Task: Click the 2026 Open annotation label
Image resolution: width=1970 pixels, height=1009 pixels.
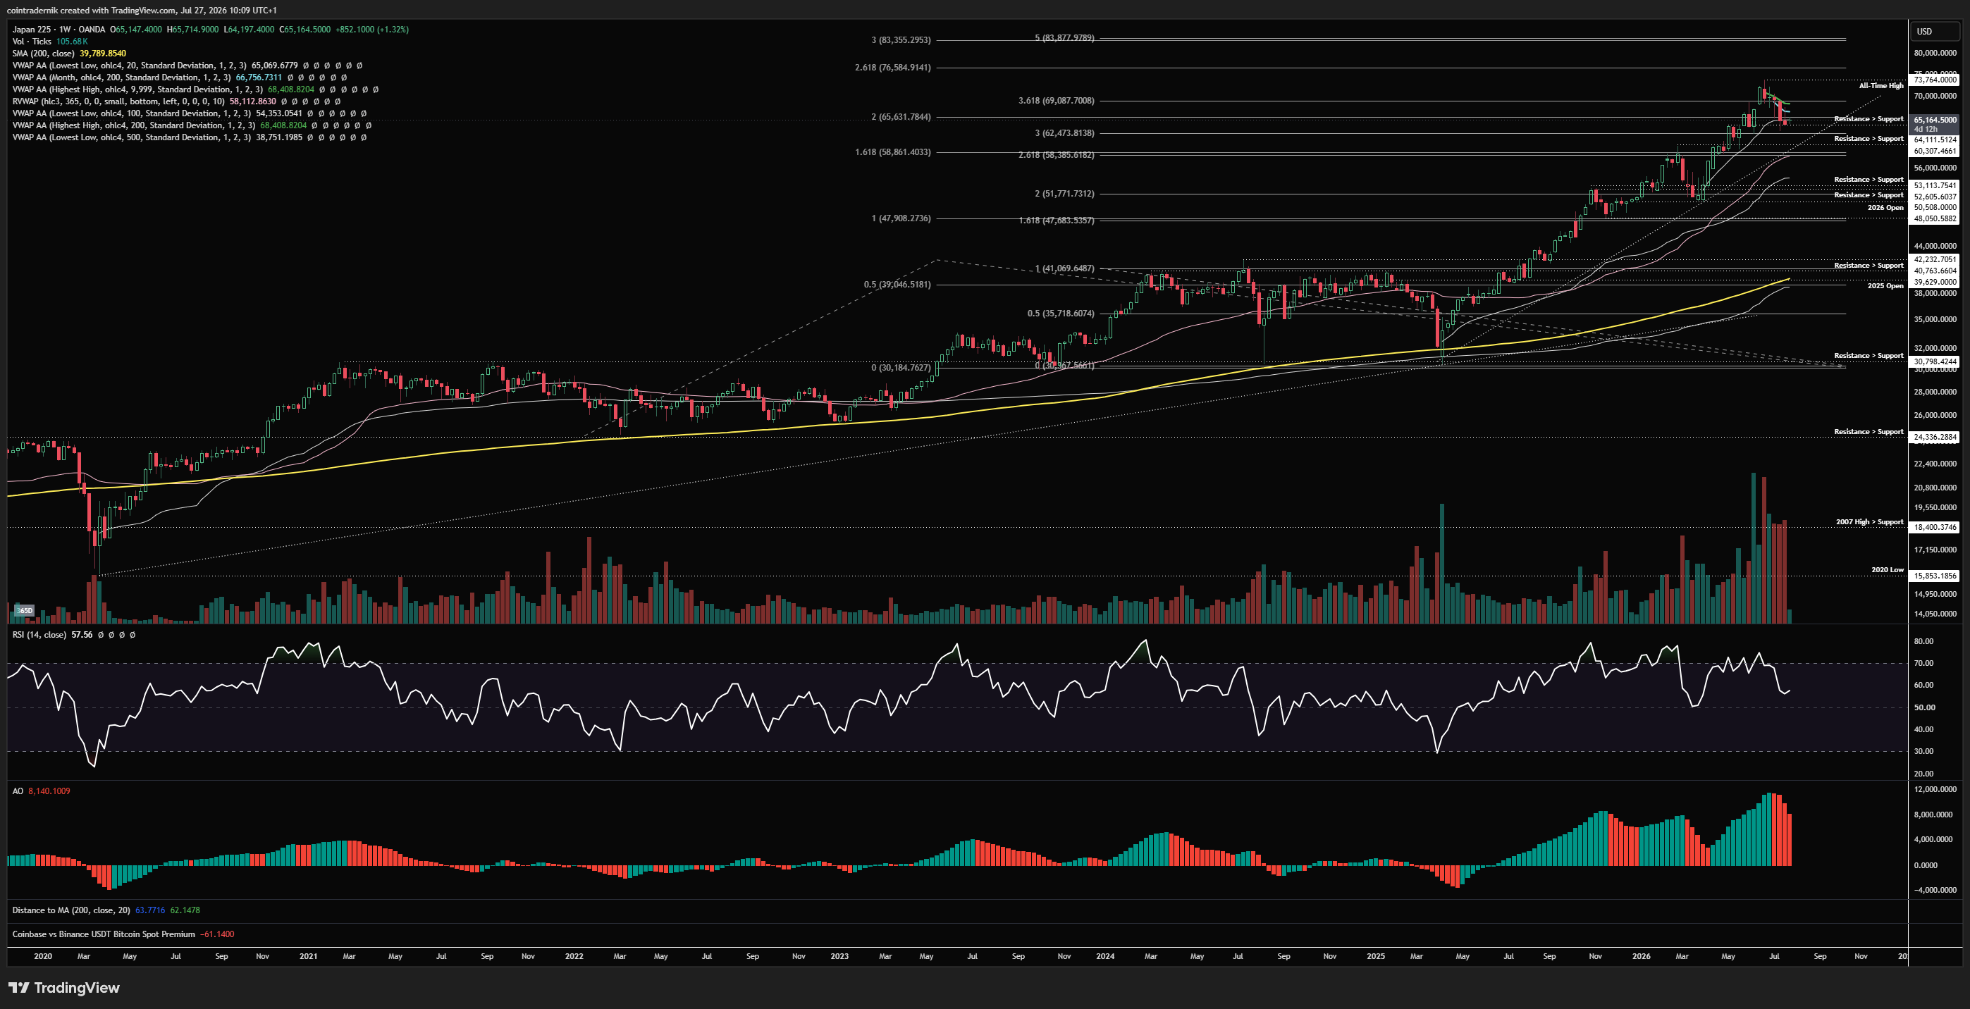Action: 1885,207
